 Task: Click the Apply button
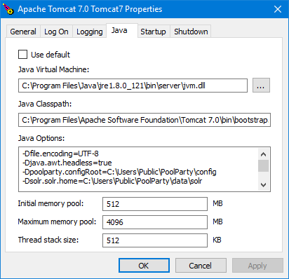click(x=257, y=266)
